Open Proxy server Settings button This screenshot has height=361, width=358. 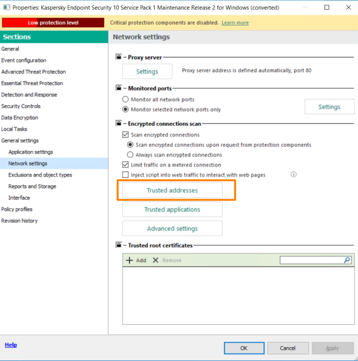147,71
